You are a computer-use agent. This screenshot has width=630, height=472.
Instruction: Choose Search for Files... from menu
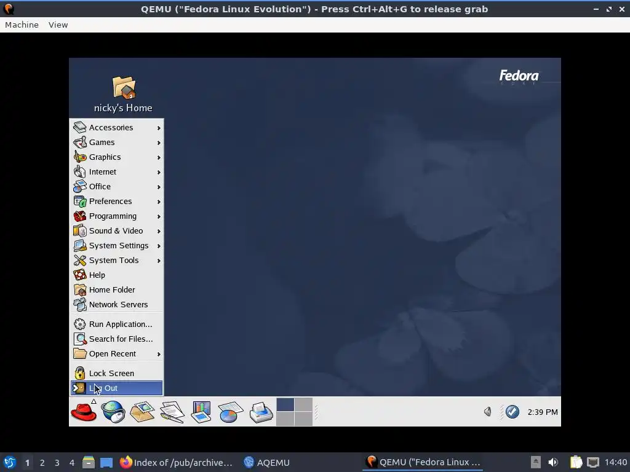click(117, 339)
